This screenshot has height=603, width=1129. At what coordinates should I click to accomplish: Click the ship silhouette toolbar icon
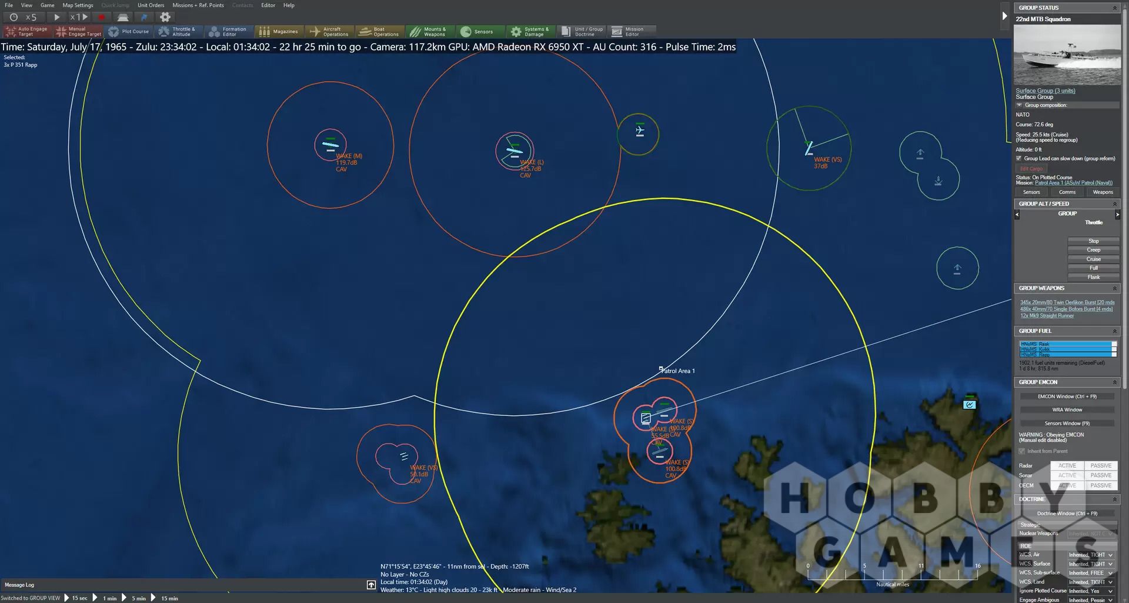point(123,17)
